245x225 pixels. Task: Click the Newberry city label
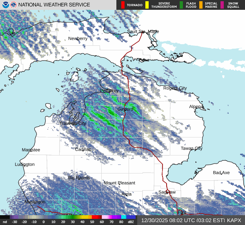[x=78, y=38]
